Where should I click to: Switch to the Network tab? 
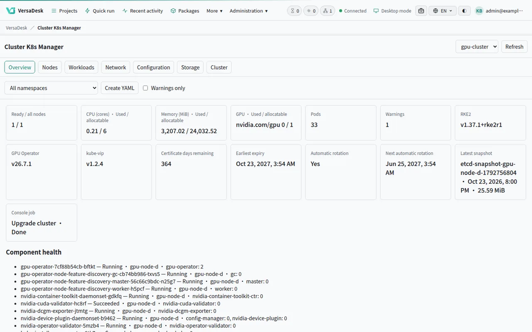pos(116,67)
